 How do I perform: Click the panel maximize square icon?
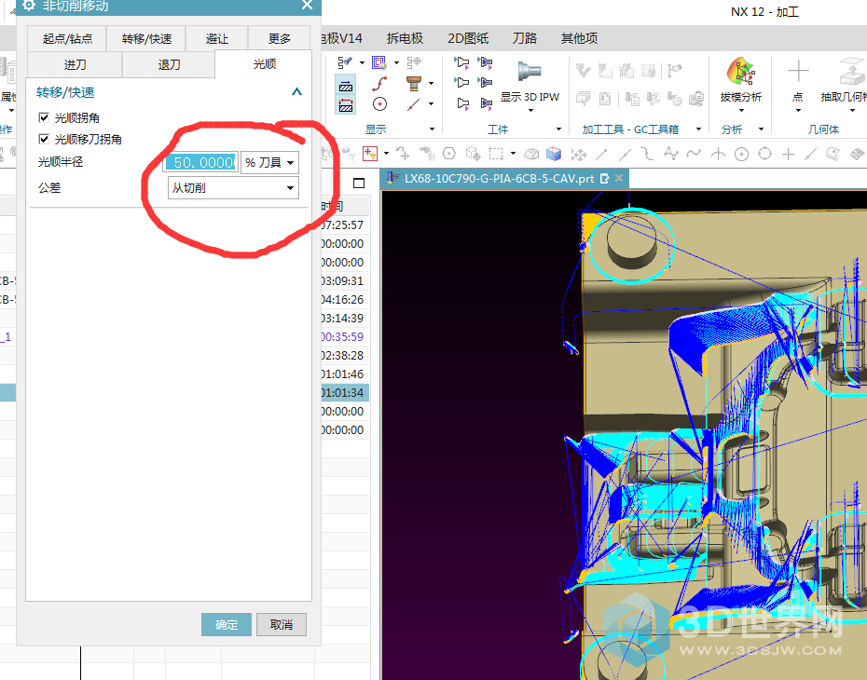click(359, 183)
